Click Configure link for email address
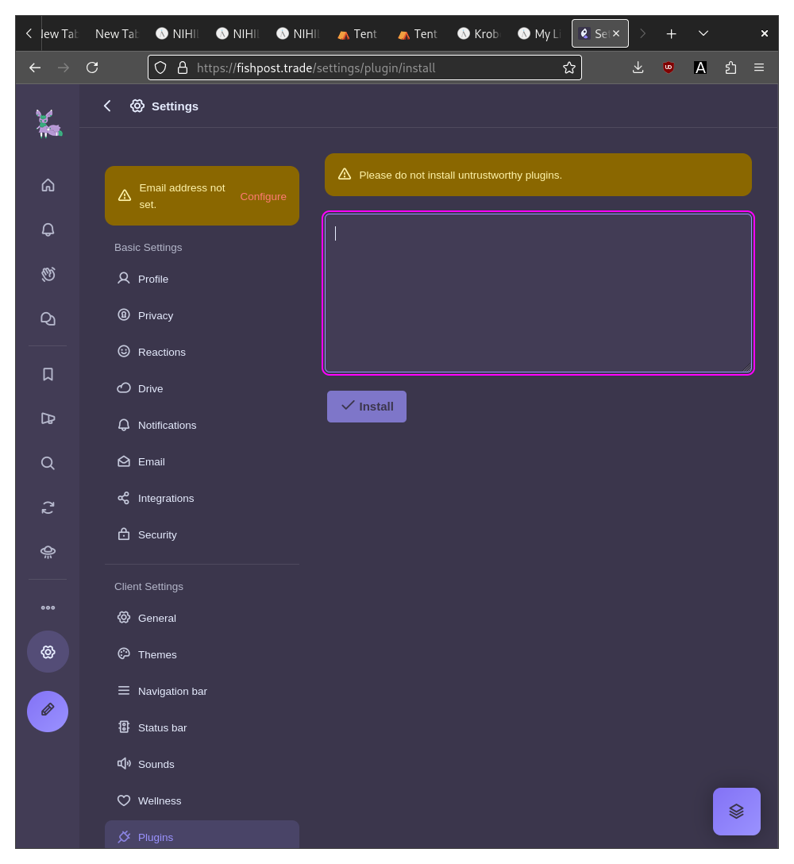Viewport: 794px width, 864px height. coord(263,196)
